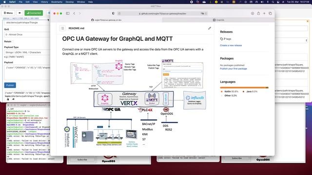Click the MQTTBox back arrow button
Screen dimensions: 312x175
click(19, 13)
